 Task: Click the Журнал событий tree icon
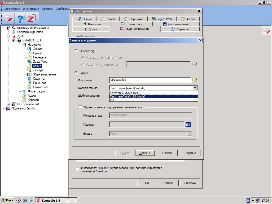(8, 108)
